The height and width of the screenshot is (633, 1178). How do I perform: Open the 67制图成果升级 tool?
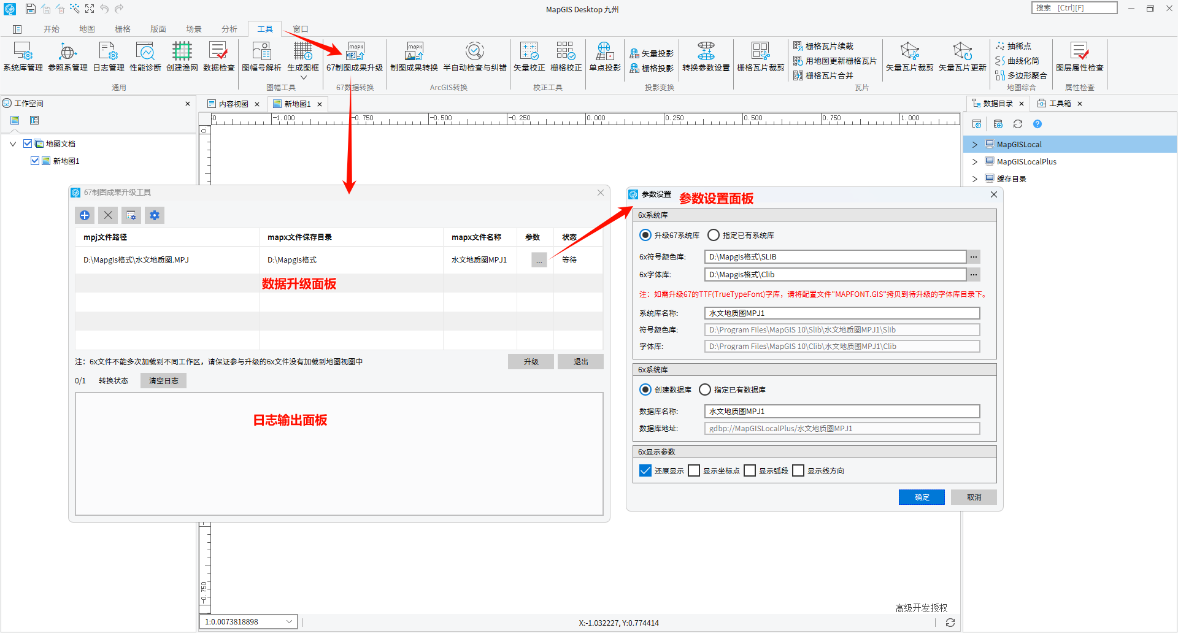click(355, 57)
